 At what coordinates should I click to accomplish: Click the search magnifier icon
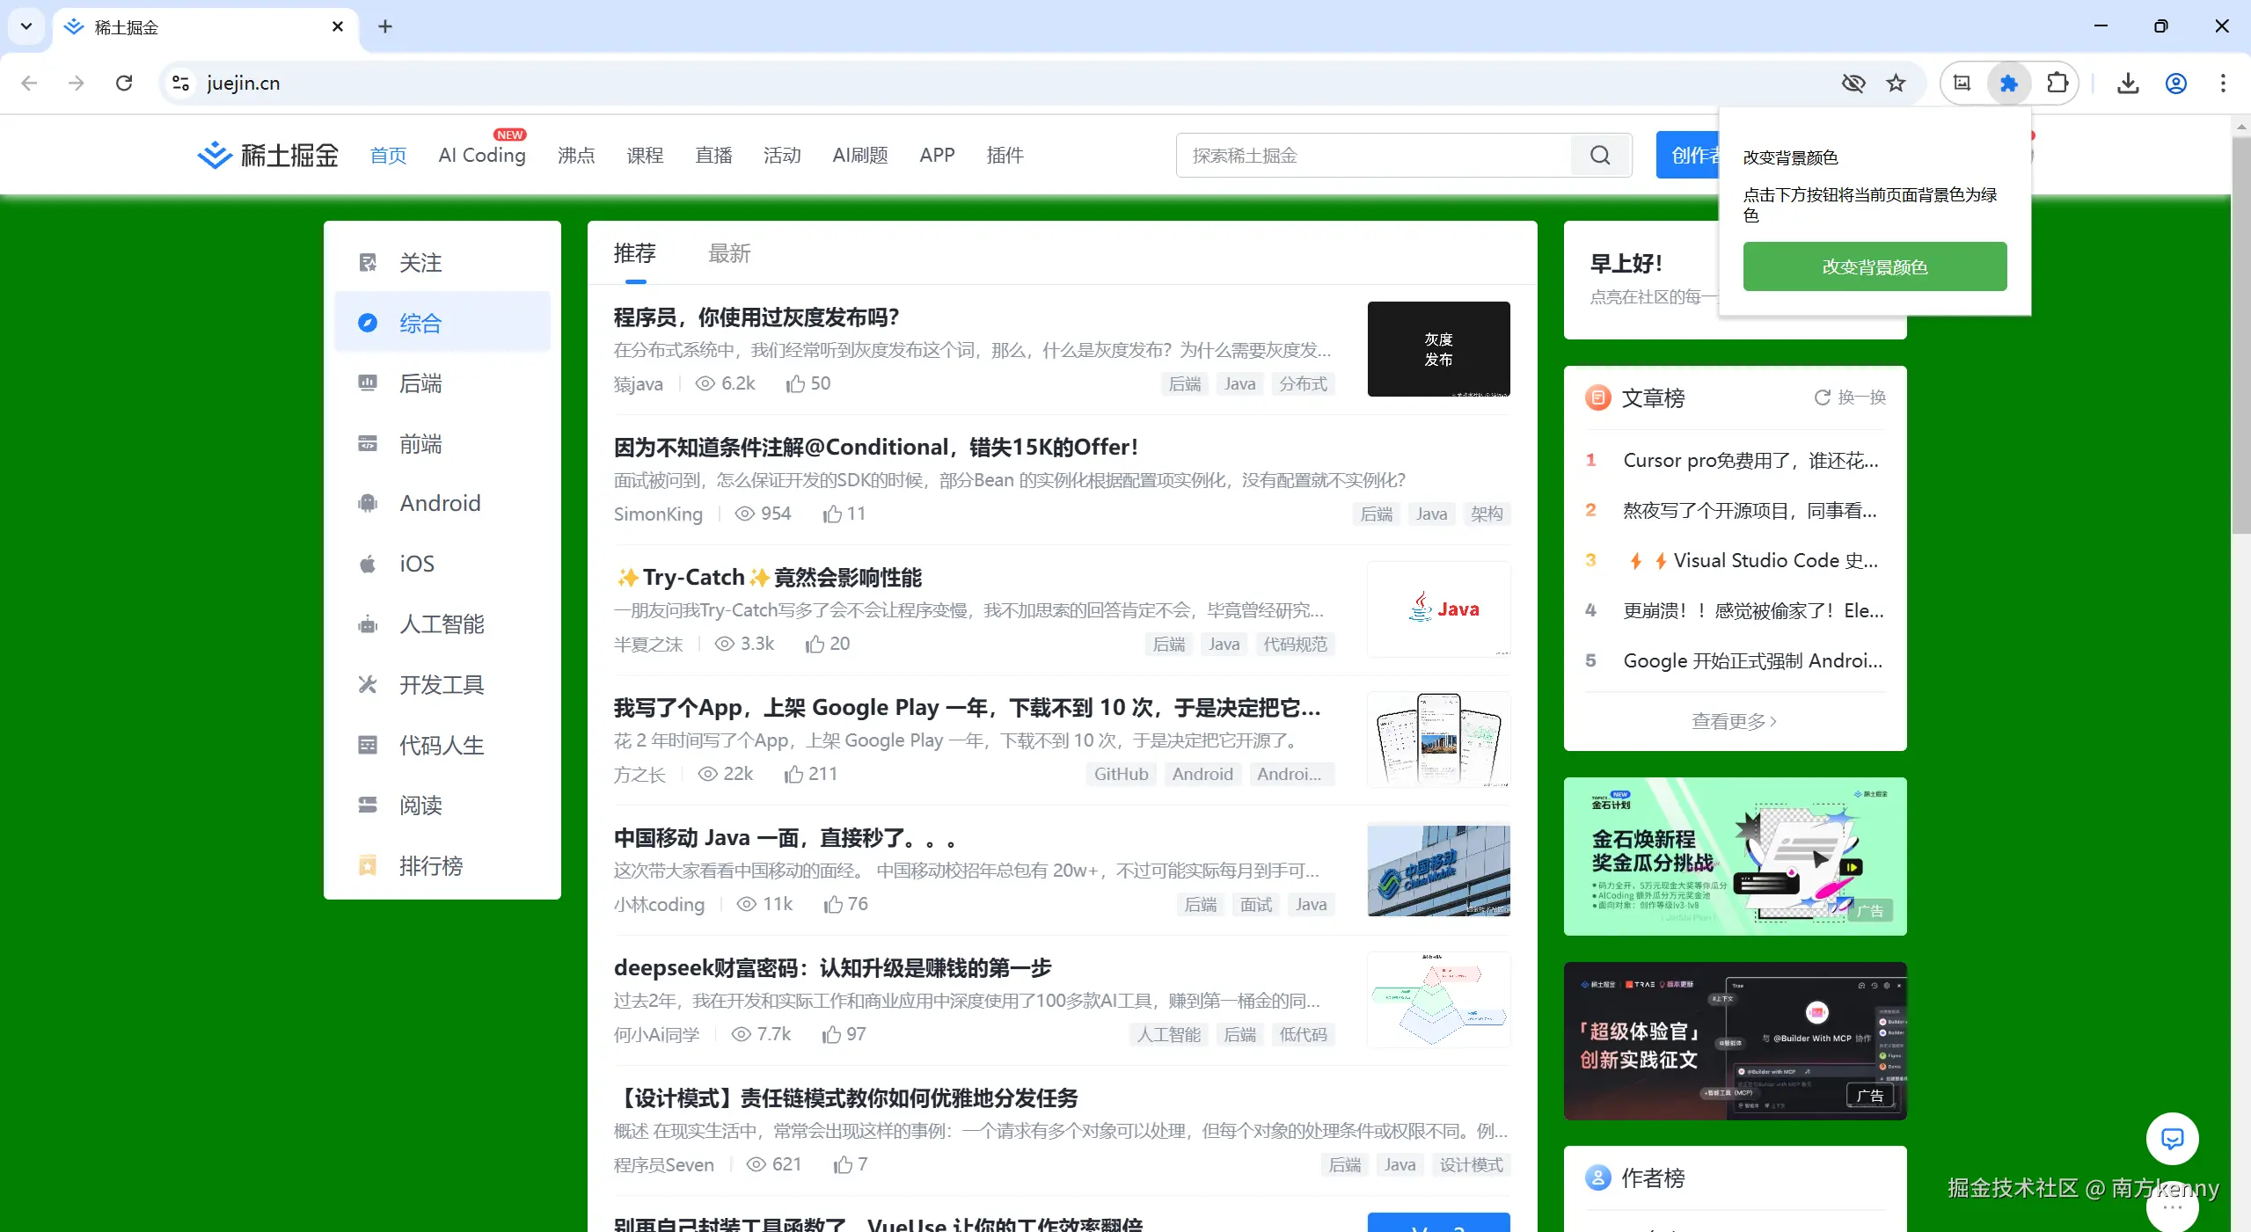pos(1600,155)
